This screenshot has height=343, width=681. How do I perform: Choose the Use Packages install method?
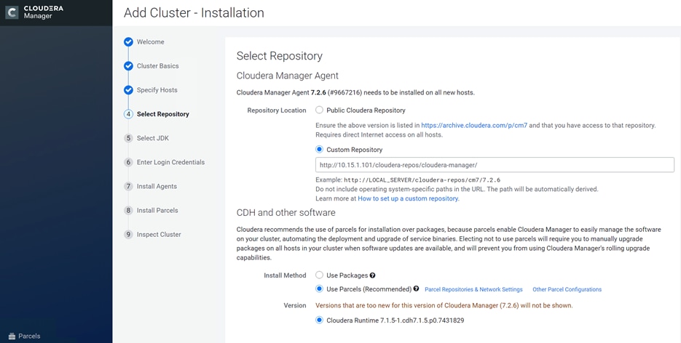319,275
